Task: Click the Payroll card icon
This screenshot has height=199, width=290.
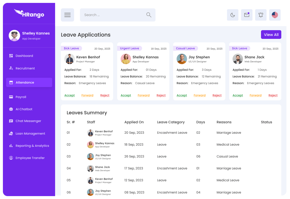Action: coord(11,97)
